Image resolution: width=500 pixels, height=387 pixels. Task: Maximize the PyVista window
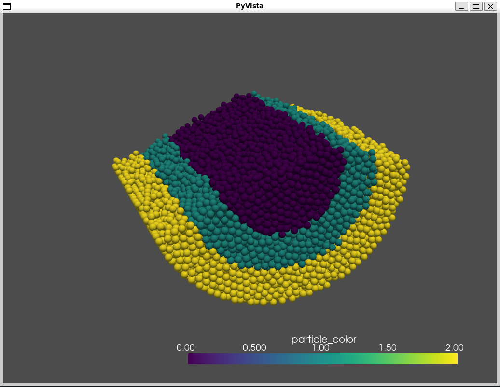point(476,6)
